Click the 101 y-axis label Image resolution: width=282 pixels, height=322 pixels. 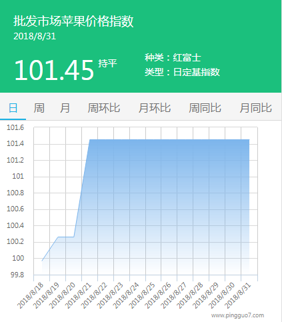(x=18, y=176)
